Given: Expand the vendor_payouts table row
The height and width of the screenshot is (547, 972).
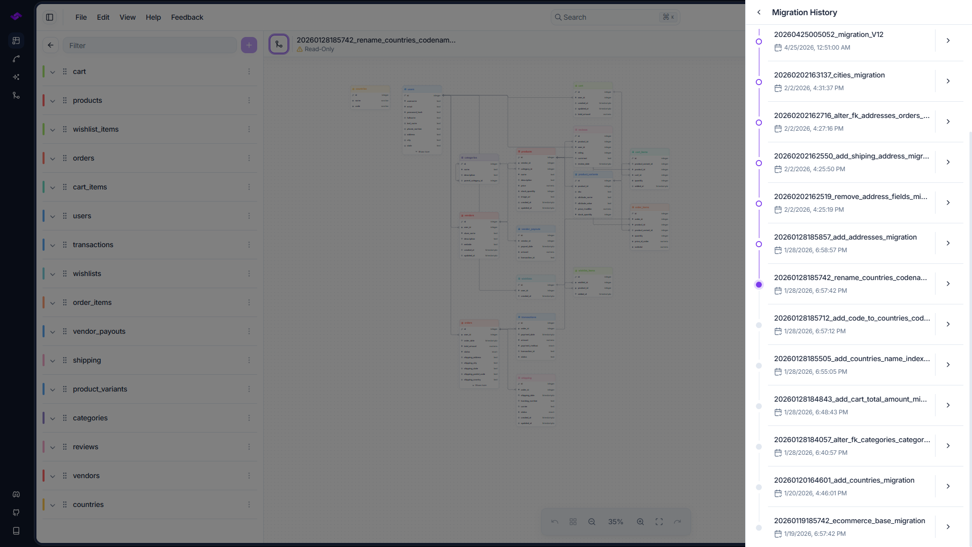Looking at the screenshot, I should (53, 332).
